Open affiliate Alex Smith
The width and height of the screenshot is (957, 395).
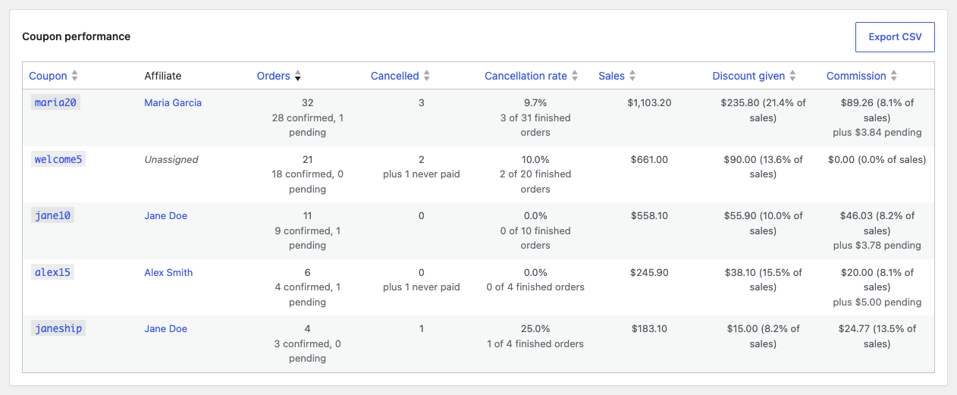(168, 272)
